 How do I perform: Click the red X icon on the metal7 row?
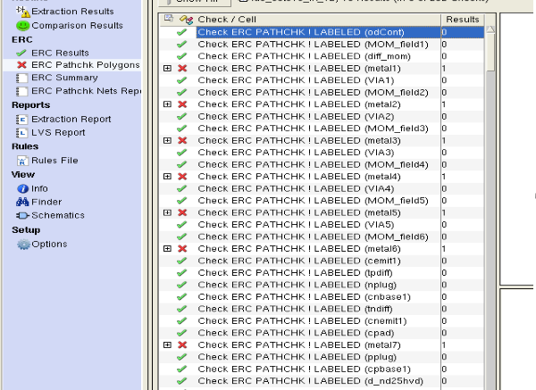[x=182, y=344]
